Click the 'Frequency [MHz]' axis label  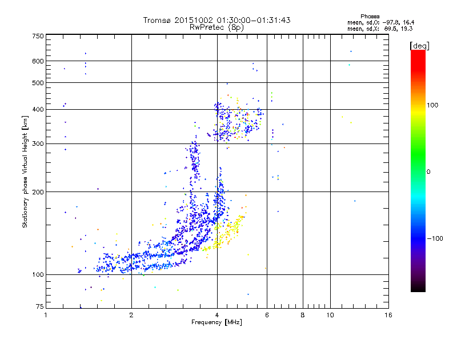[x=217, y=322]
